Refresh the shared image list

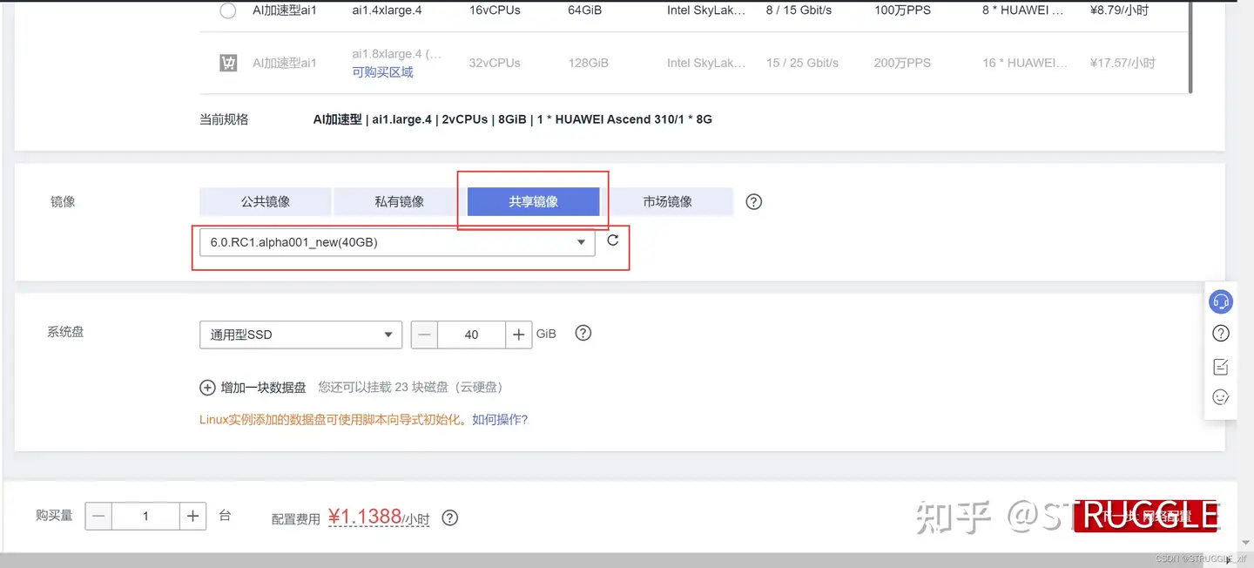pyautogui.click(x=613, y=240)
